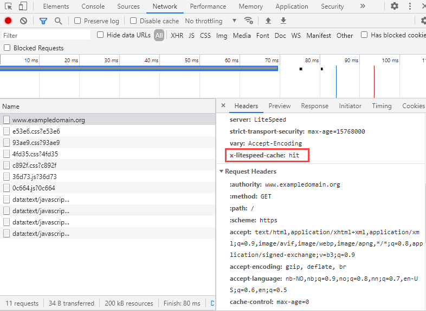
Task: Click the document icon beside www.exampledomain.org
Action: pos(7,120)
